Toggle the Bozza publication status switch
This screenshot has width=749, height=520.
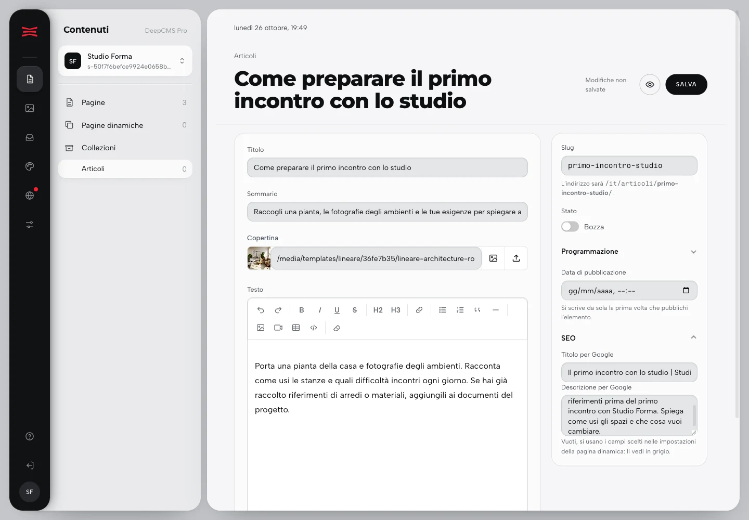pos(570,227)
